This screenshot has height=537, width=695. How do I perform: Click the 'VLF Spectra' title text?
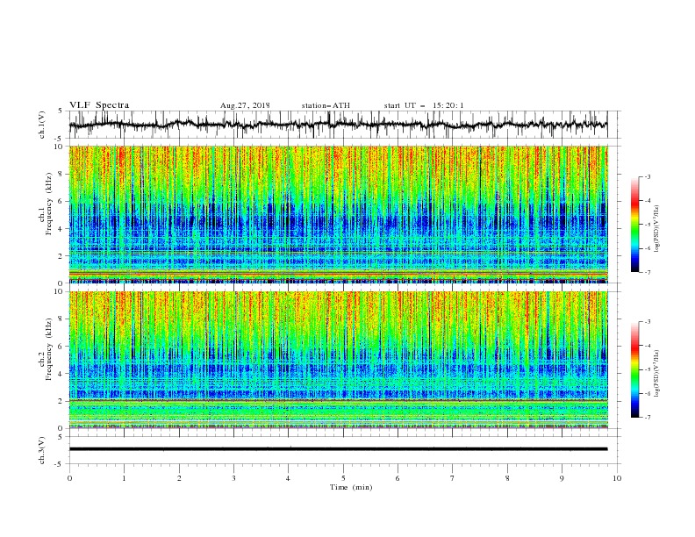[99, 105]
